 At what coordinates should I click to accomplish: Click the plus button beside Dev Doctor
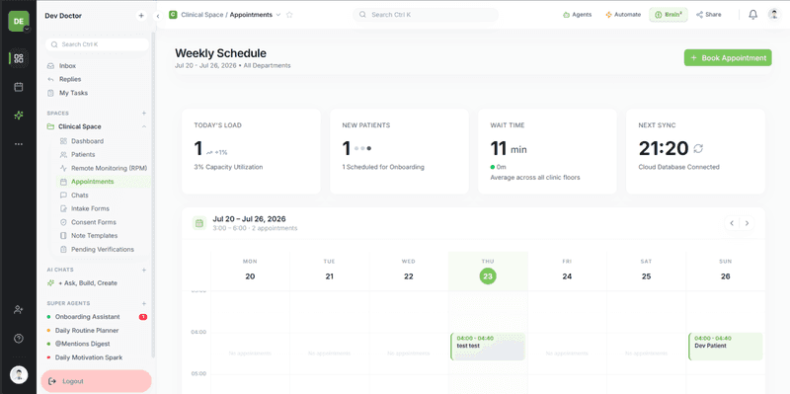pos(141,16)
